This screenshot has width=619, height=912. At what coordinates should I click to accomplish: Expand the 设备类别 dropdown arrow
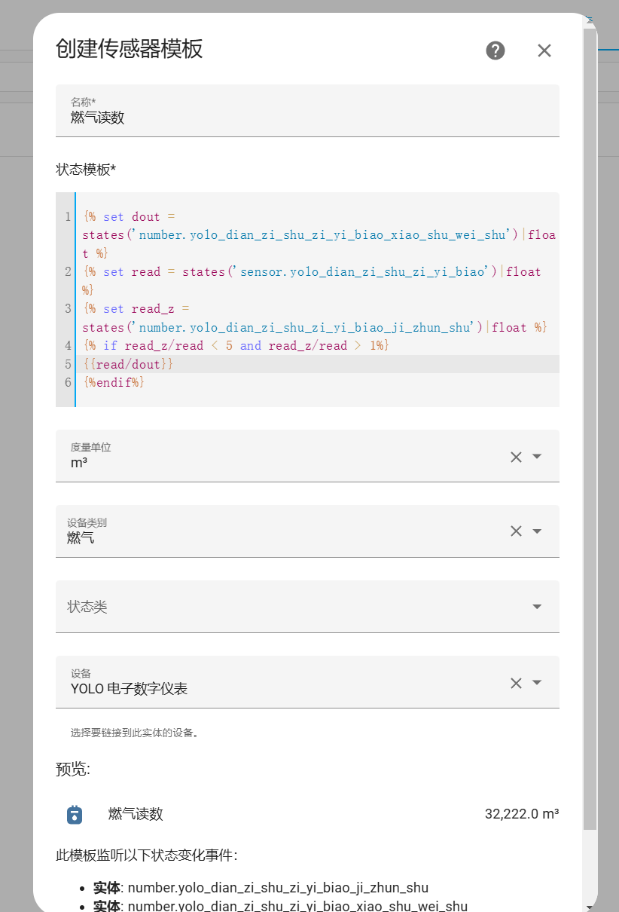[537, 531]
